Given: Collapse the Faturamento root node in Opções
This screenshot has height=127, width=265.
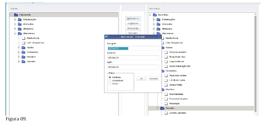Looking at the screenshot, I should (11, 15).
